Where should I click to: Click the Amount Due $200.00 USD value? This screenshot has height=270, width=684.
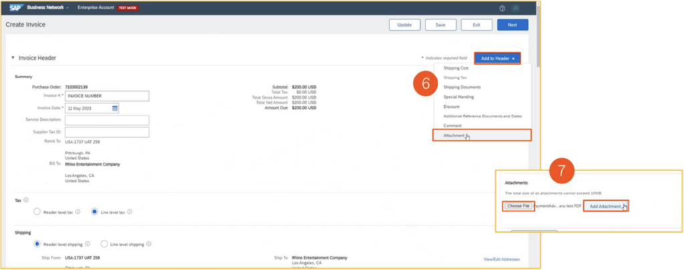(304, 107)
